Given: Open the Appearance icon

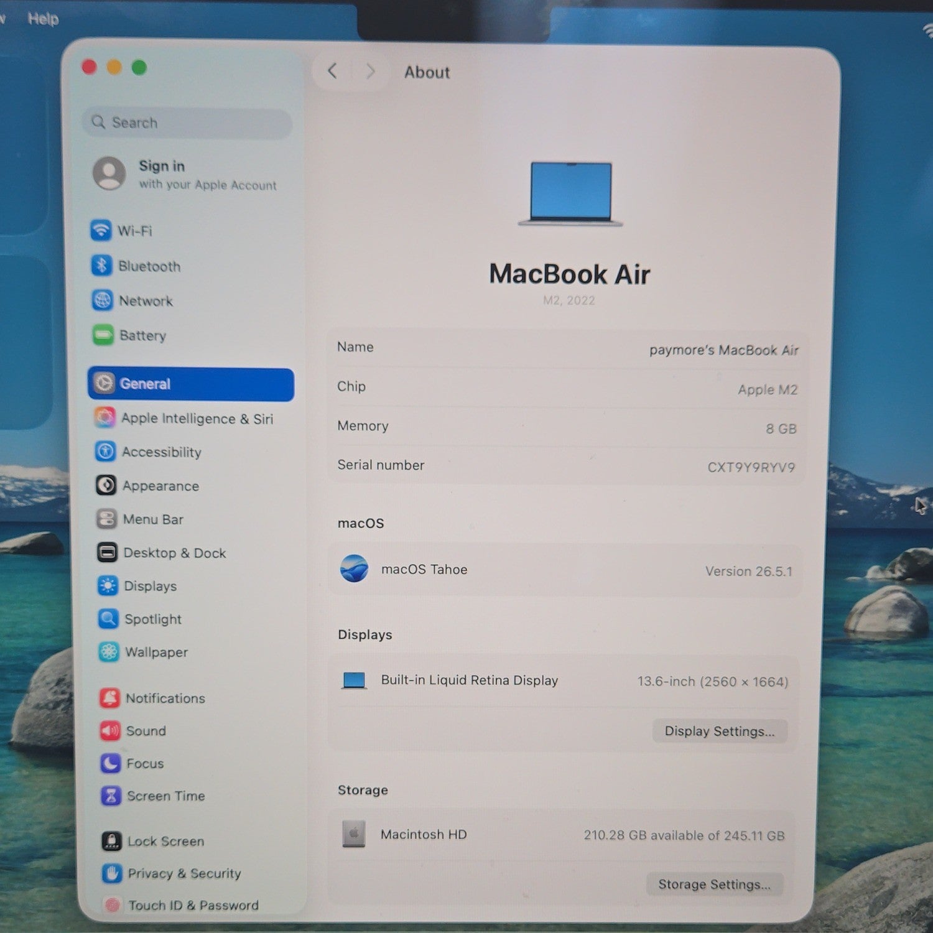Looking at the screenshot, I should click(106, 485).
